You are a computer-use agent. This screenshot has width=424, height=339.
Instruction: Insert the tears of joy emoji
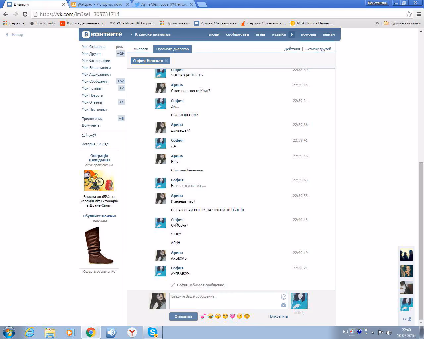(210, 316)
